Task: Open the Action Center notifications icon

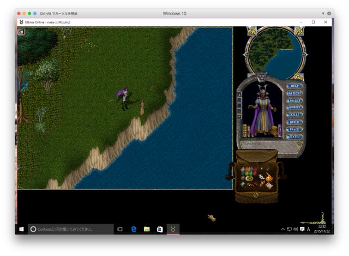Action: pyautogui.click(x=302, y=229)
